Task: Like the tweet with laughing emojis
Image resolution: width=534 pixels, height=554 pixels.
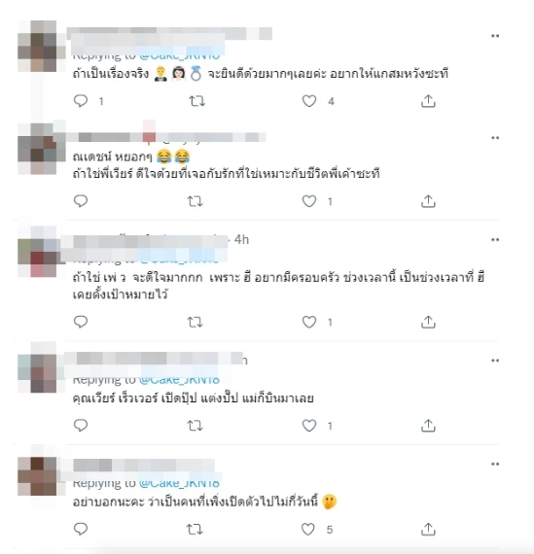Action: point(309,201)
